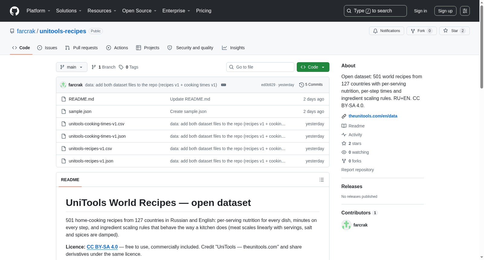Click the Sign up button
The image size is (484, 260).
pos(445,11)
